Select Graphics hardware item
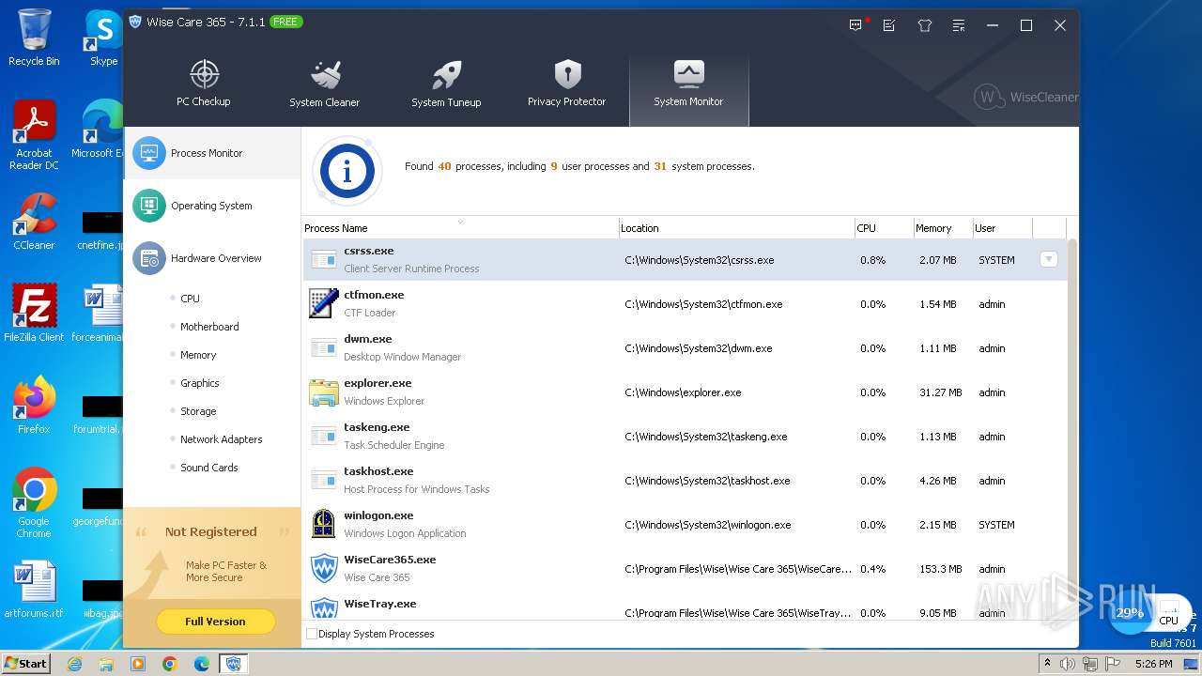The width and height of the screenshot is (1202, 676). click(x=199, y=383)
